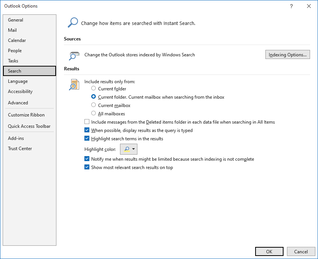Uncheck Highlight search terms in the results
The width and height of the screenshot is (318, 259).
pyautogui.click(x=87, y=138)
